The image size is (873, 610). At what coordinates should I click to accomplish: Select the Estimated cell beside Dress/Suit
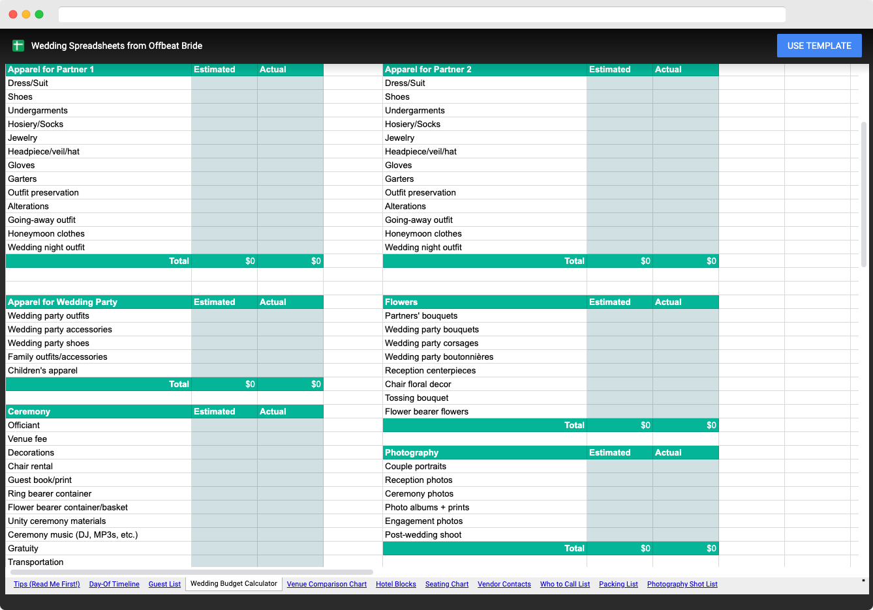224,83
